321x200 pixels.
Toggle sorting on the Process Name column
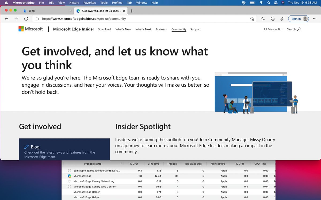click(x=93, y=163)
